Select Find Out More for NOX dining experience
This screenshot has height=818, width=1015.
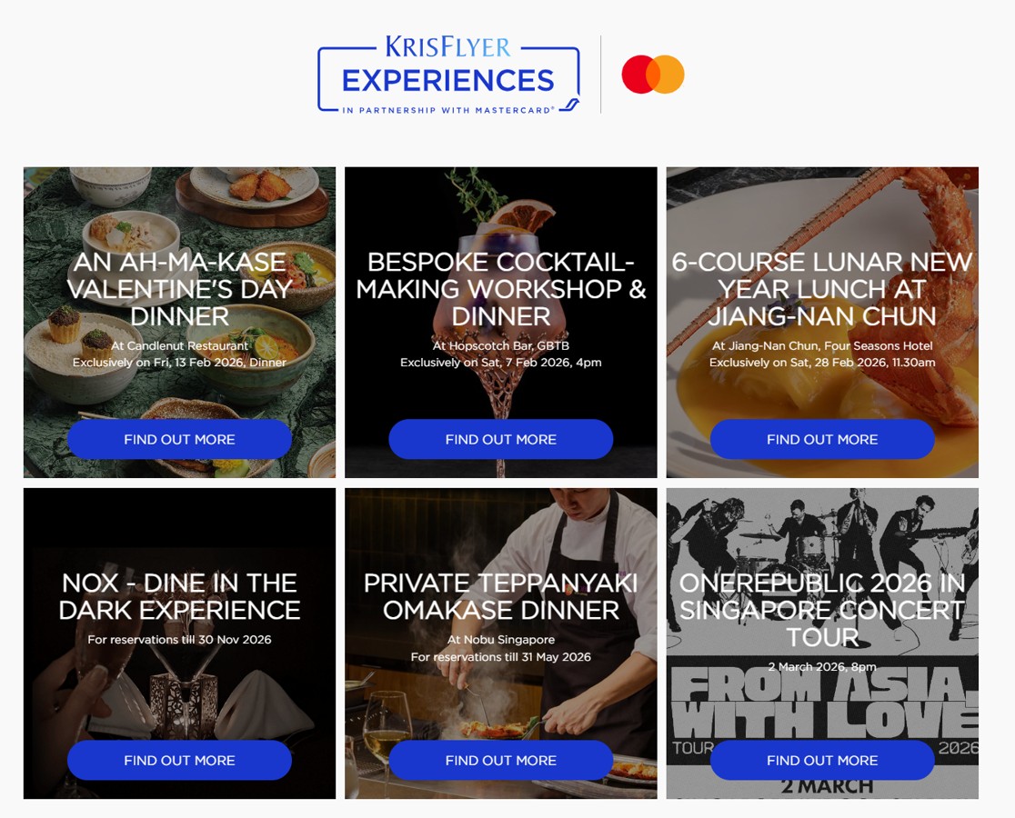179,760
